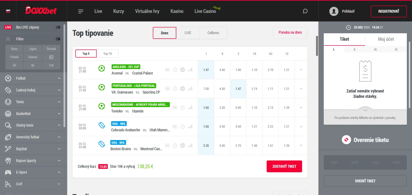Collapse the ticket panel chevron

click(x=365, y=110)
